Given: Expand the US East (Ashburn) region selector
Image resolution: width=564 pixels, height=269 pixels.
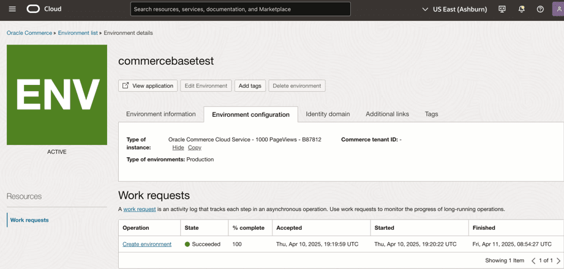Looking at the screenshot, I should click(x=454, y=9).
